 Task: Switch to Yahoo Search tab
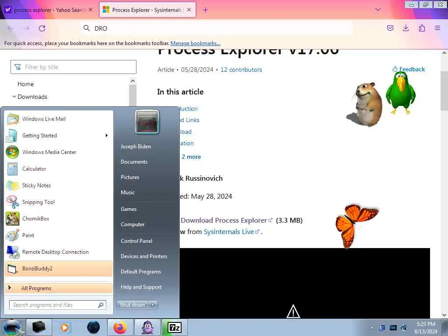(49, 10)
